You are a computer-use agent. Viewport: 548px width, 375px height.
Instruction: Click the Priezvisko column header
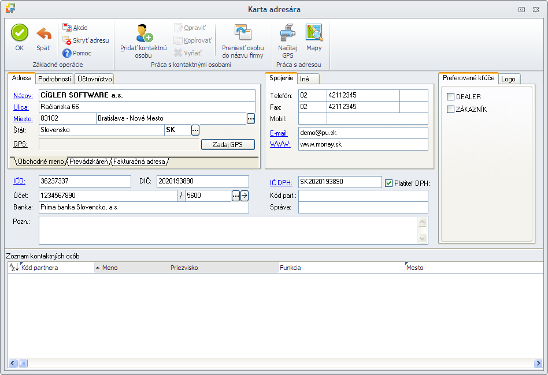224,268
